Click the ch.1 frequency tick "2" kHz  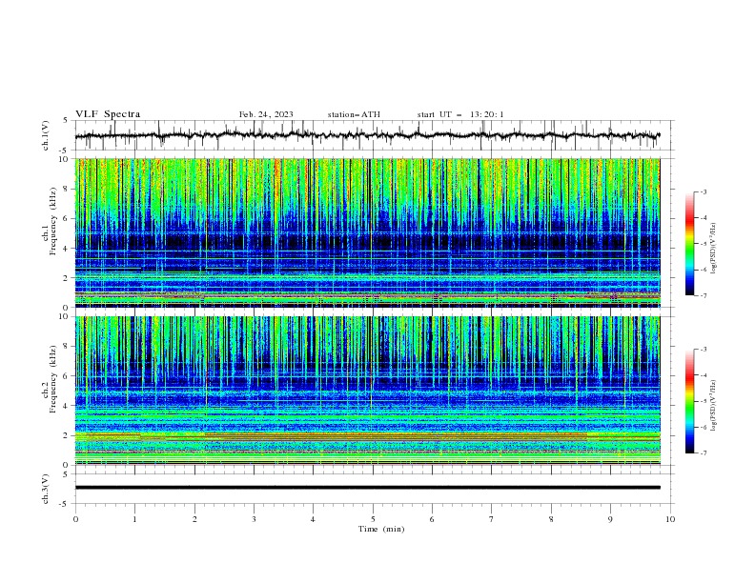(x=67, y=278)
